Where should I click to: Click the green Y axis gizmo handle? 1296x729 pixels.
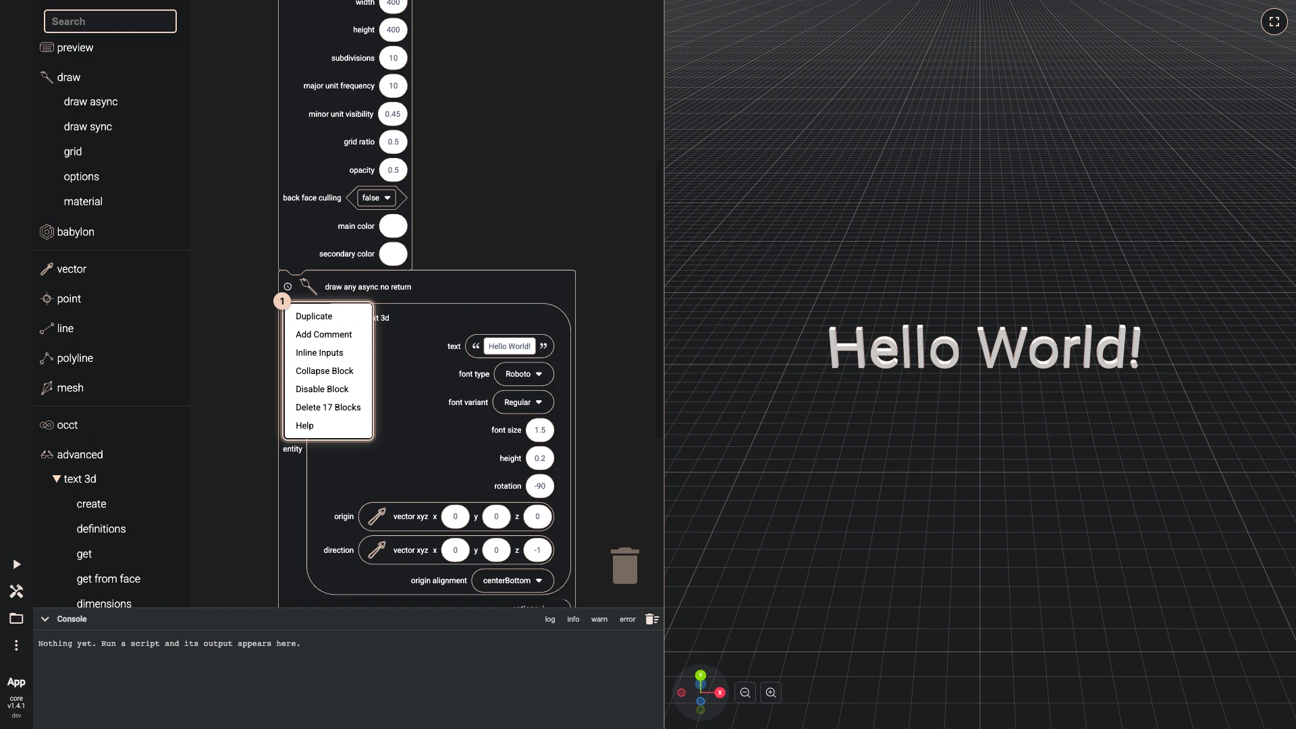click(701, 675)
